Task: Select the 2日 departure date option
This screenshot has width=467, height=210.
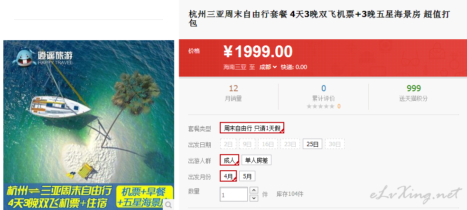Action: coord(228,144)
